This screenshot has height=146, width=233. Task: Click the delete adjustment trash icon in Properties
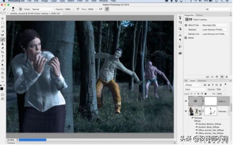click(227, 77)
